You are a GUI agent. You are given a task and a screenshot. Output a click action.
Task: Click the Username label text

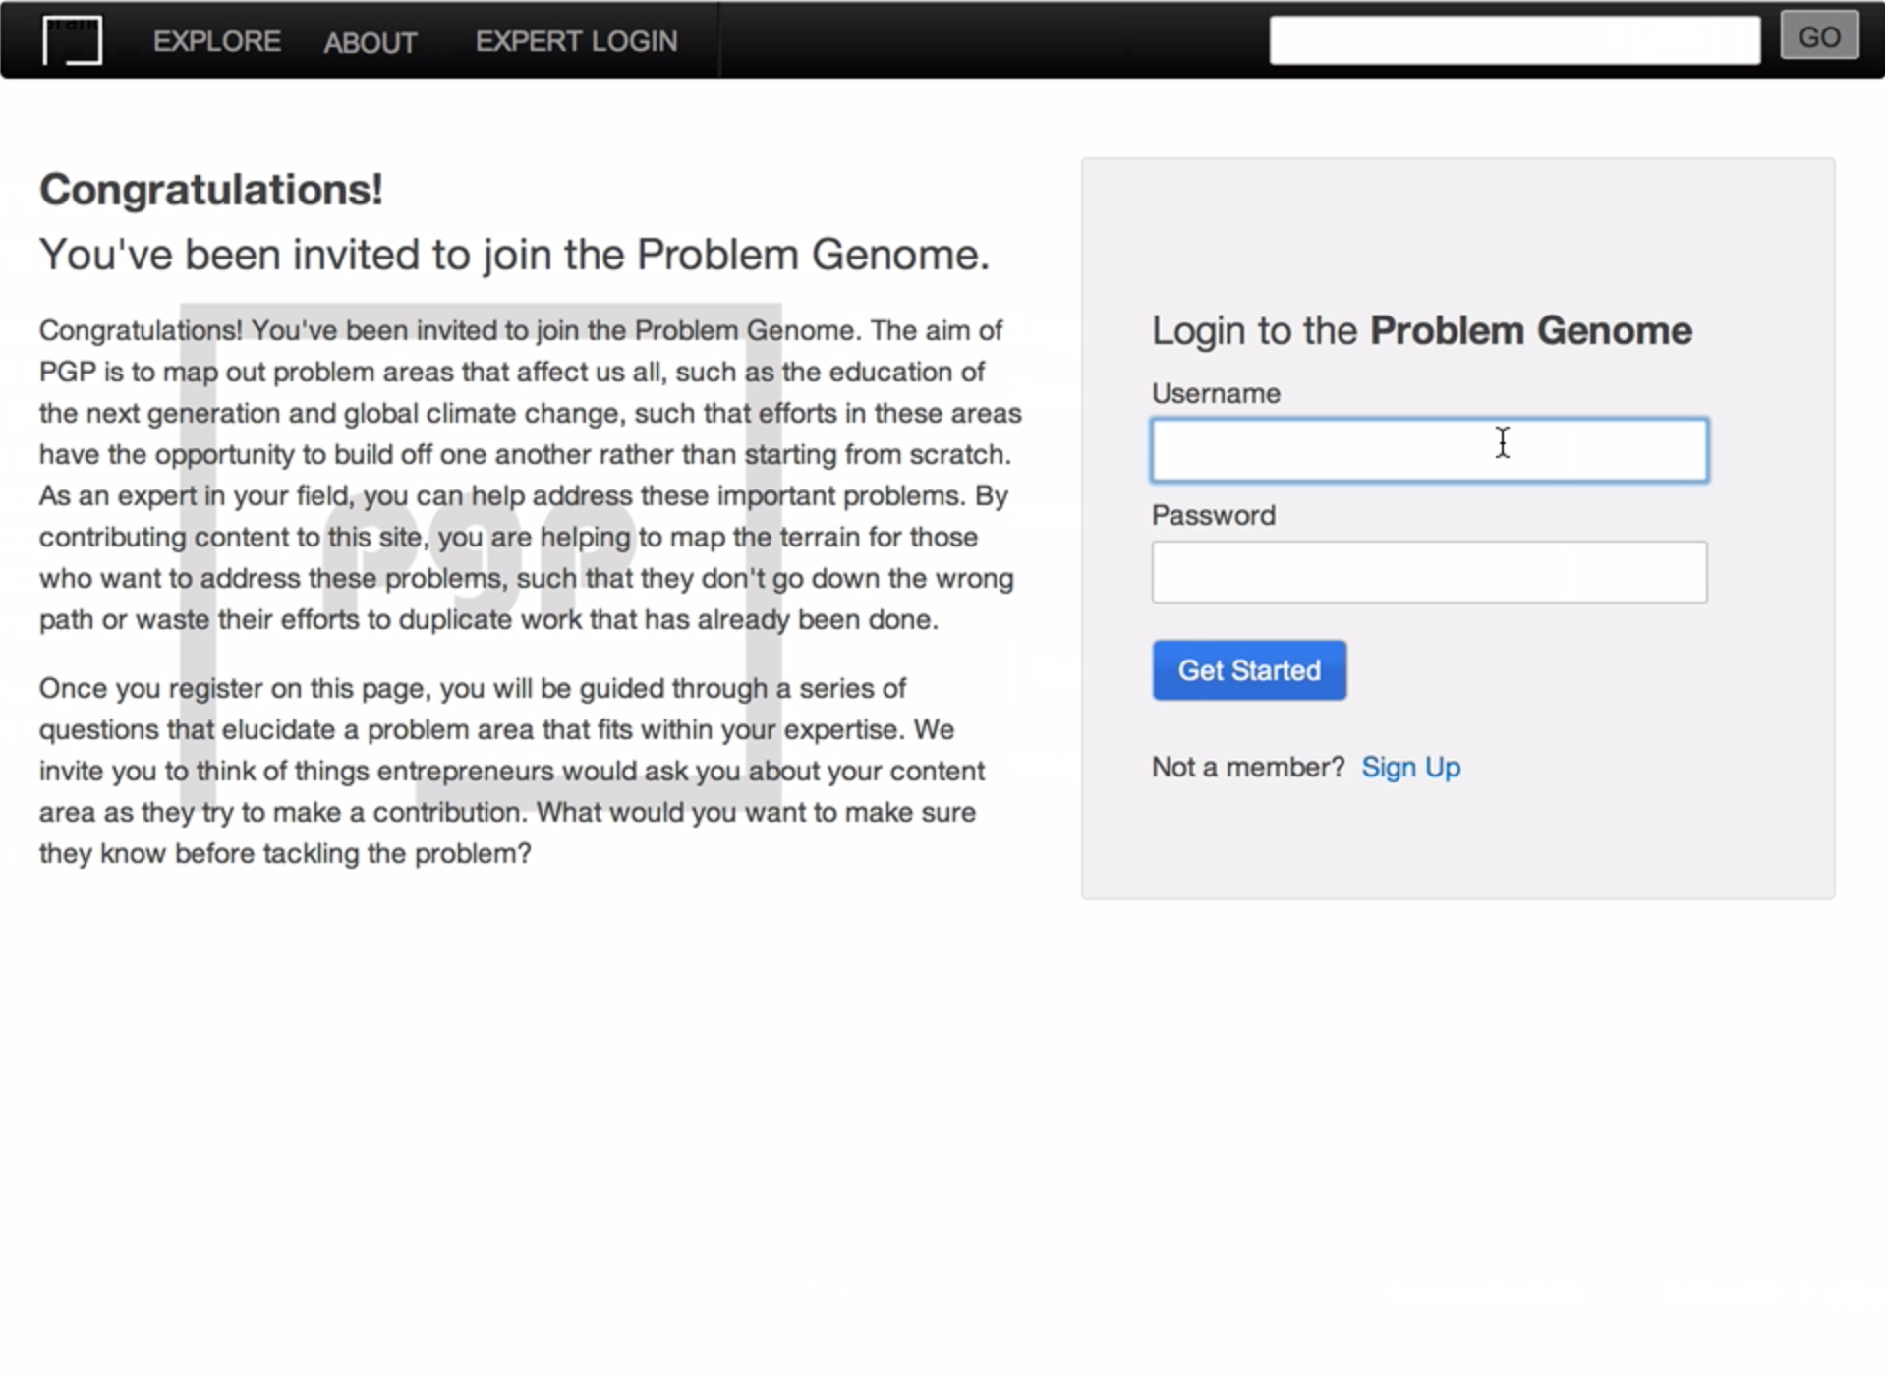pos(1215,393)
